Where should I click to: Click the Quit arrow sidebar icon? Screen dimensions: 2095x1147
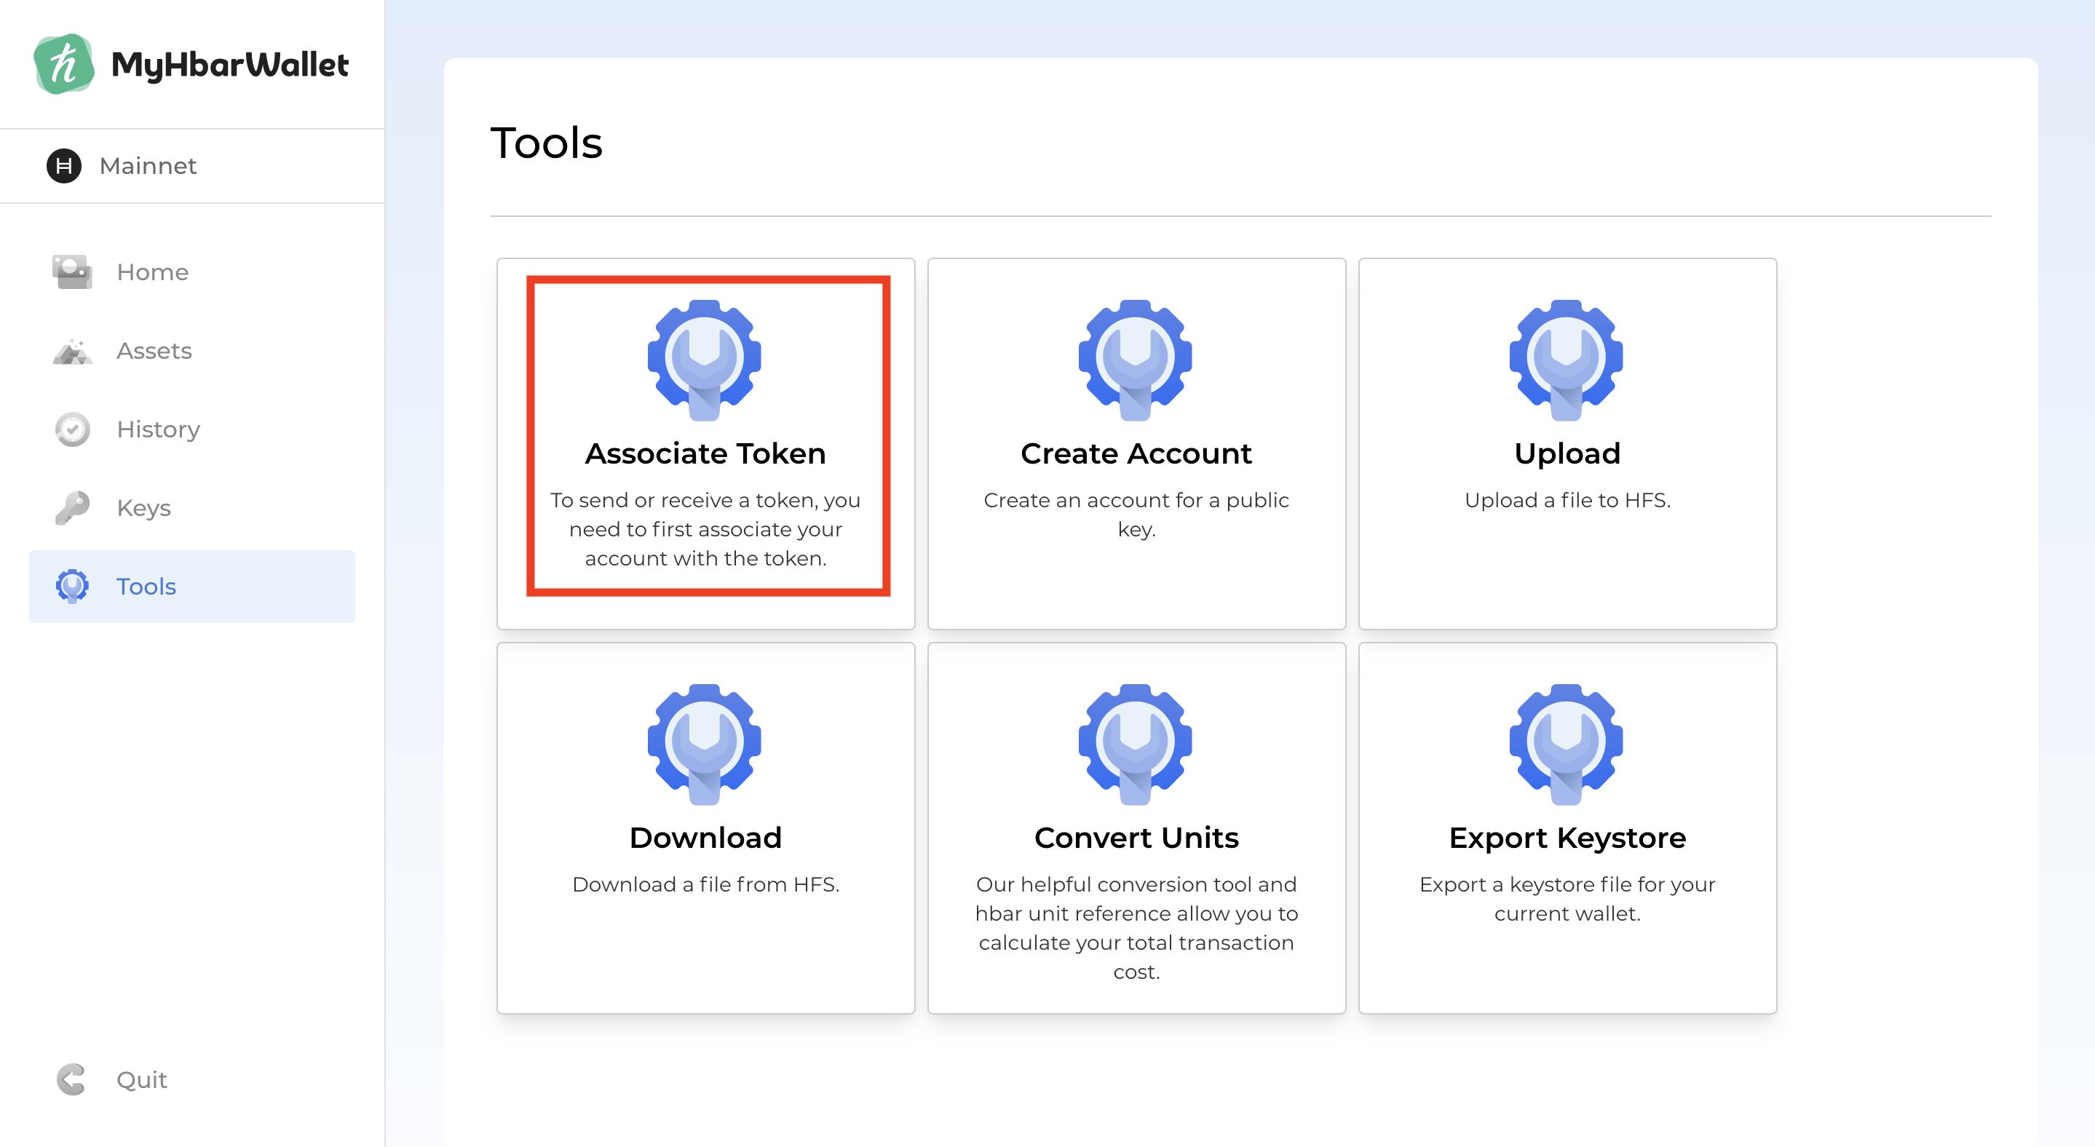(x=71, y=1079)
